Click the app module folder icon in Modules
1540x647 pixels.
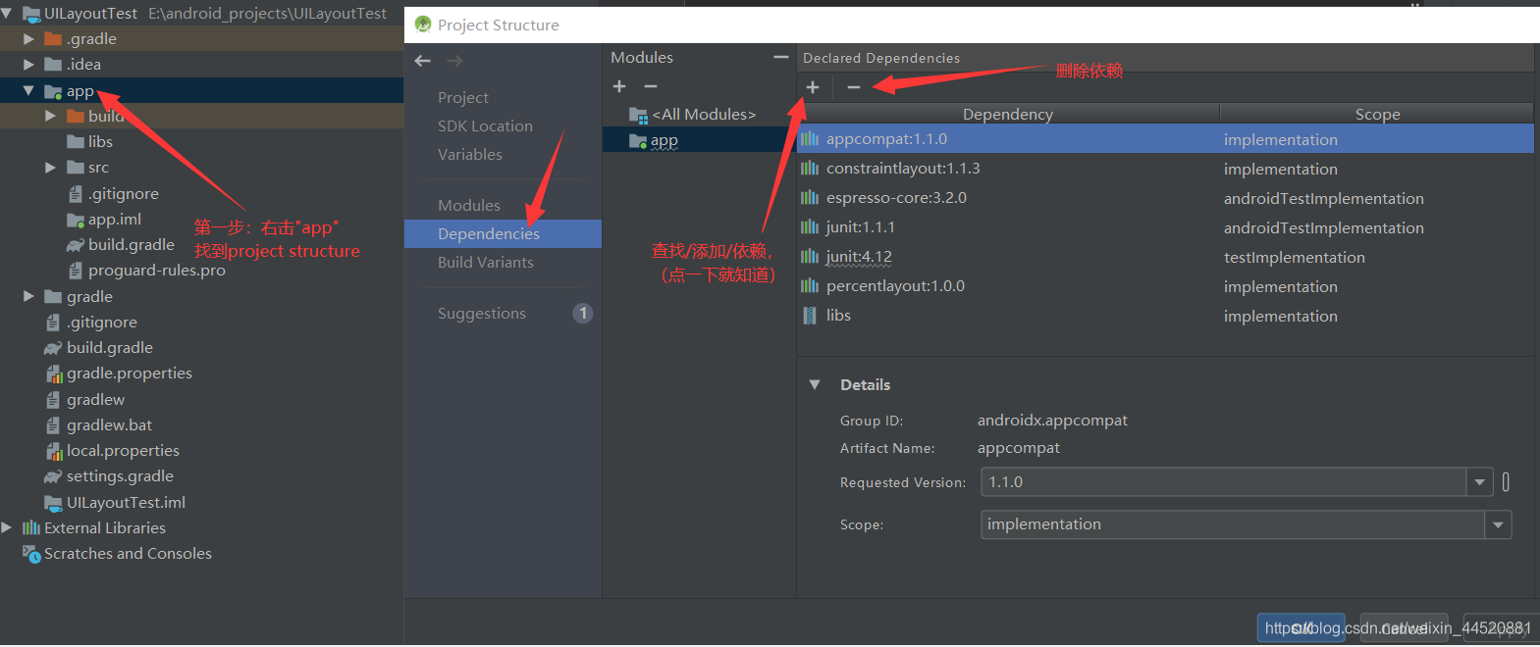coord(638,141)
